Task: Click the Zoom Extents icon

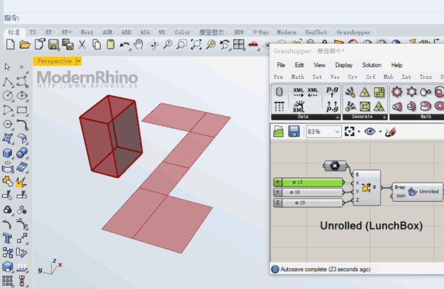Action: (x=196, y=44)
